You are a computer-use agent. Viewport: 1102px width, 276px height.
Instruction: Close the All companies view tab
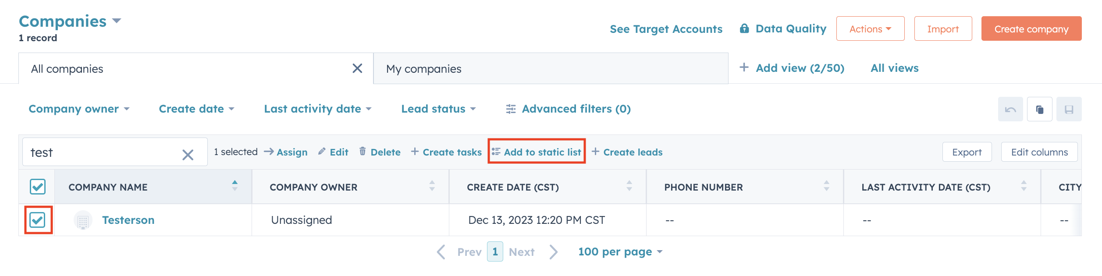pos(357,68)
